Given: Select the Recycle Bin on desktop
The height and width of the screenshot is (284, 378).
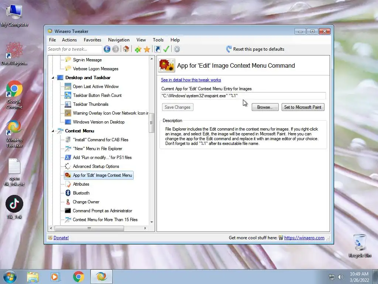Looking at the screenshot, I should click(x=360, y=246).
